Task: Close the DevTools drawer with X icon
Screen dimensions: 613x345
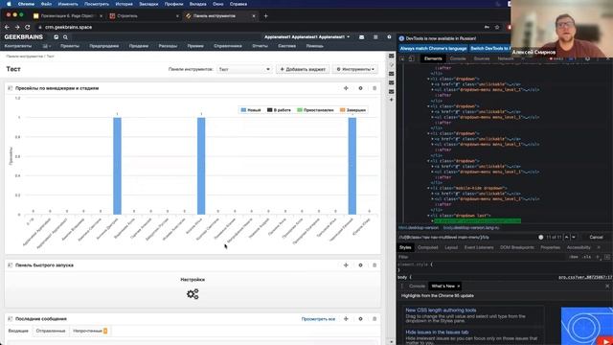Action: point(607,287)
